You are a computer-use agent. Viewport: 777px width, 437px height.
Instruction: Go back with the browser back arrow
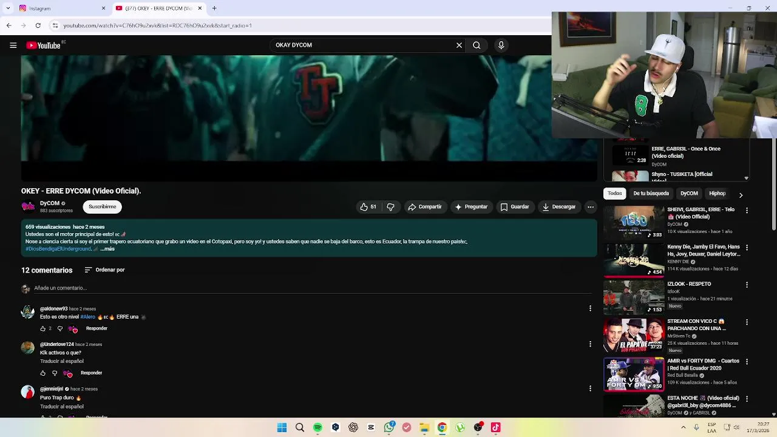point(8,25)
